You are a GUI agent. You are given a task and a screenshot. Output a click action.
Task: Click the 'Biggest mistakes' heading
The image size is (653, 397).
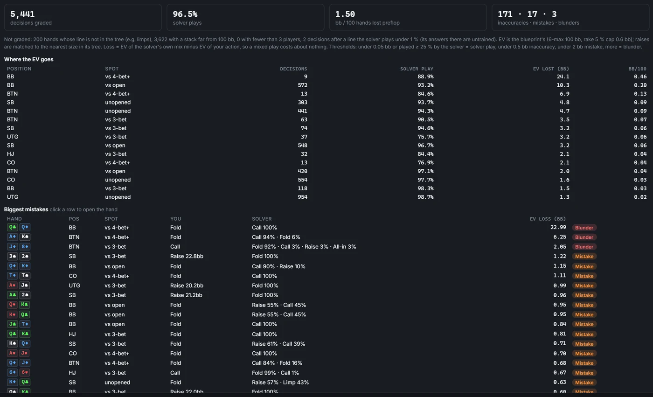pos(26,209)
